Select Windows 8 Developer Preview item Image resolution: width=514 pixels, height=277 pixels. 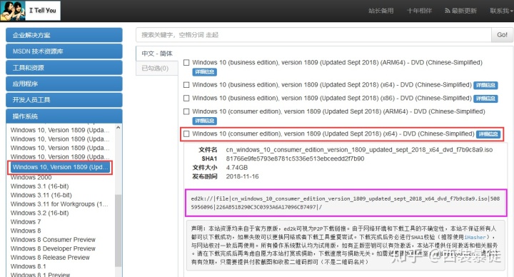tap(53, 248)
